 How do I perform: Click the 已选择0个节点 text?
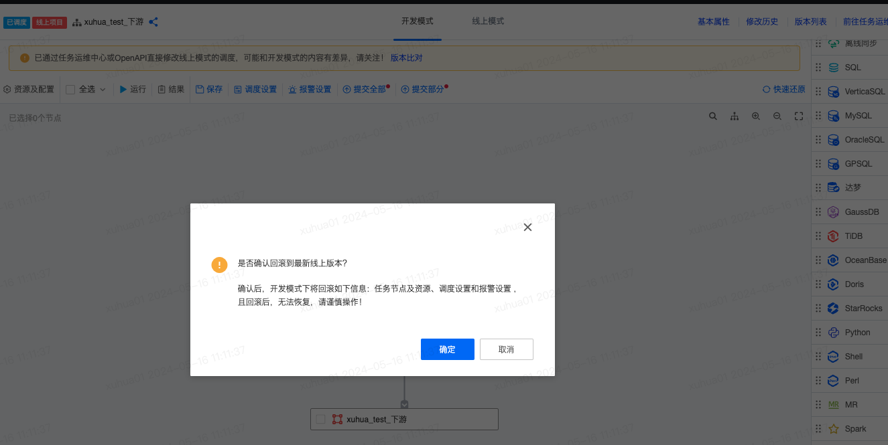click(x=35, y=118)
